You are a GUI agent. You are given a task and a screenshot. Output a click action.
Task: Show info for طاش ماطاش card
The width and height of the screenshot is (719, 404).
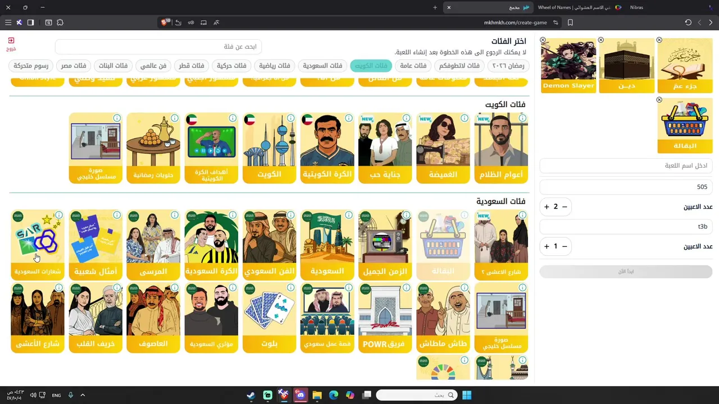tap(465, 287)
